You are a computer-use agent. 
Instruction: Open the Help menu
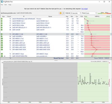[10, 5]
